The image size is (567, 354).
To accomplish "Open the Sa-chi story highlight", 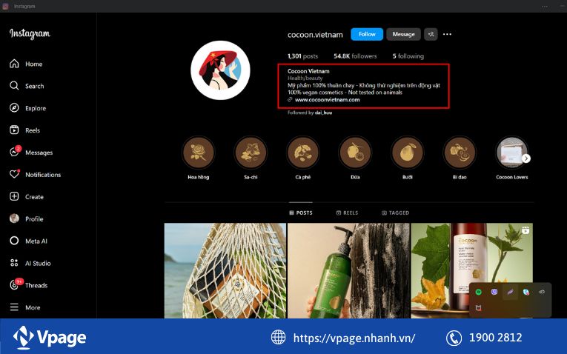I will click(251, 153).
